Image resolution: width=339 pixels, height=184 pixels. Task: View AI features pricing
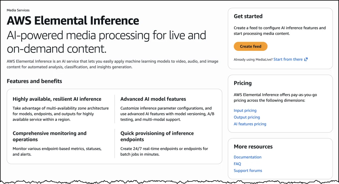(250, 124)
